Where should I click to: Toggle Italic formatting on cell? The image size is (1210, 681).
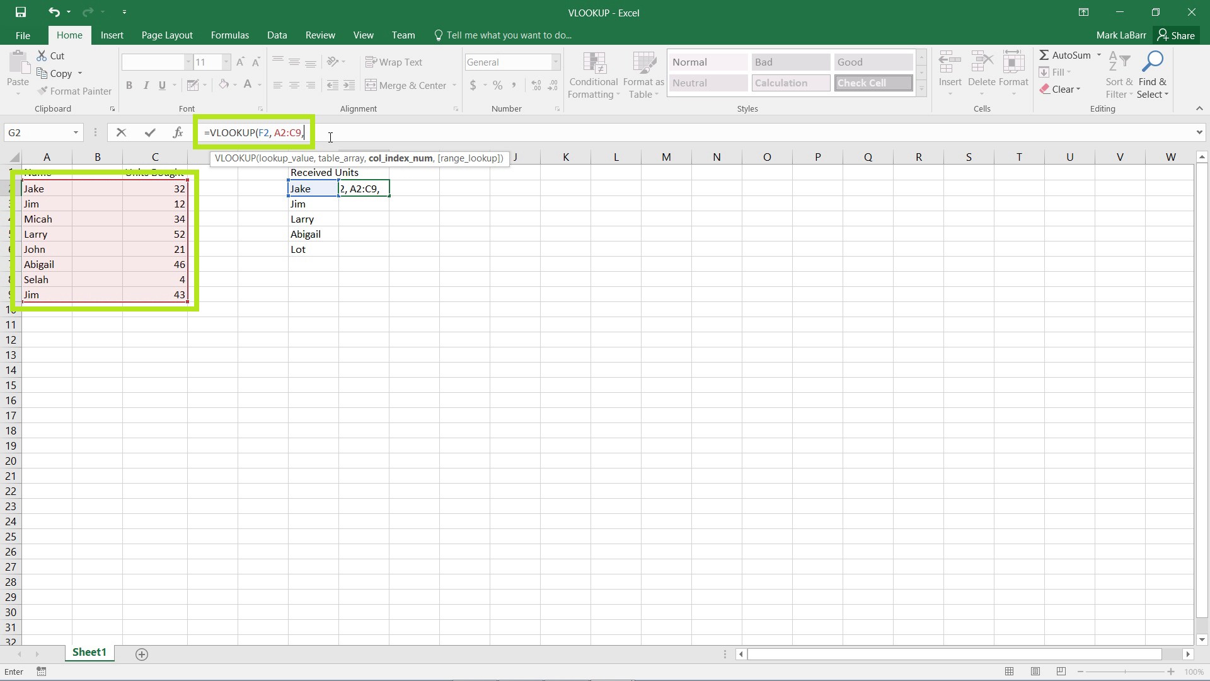pyautogui.click(x=146, y=86)
